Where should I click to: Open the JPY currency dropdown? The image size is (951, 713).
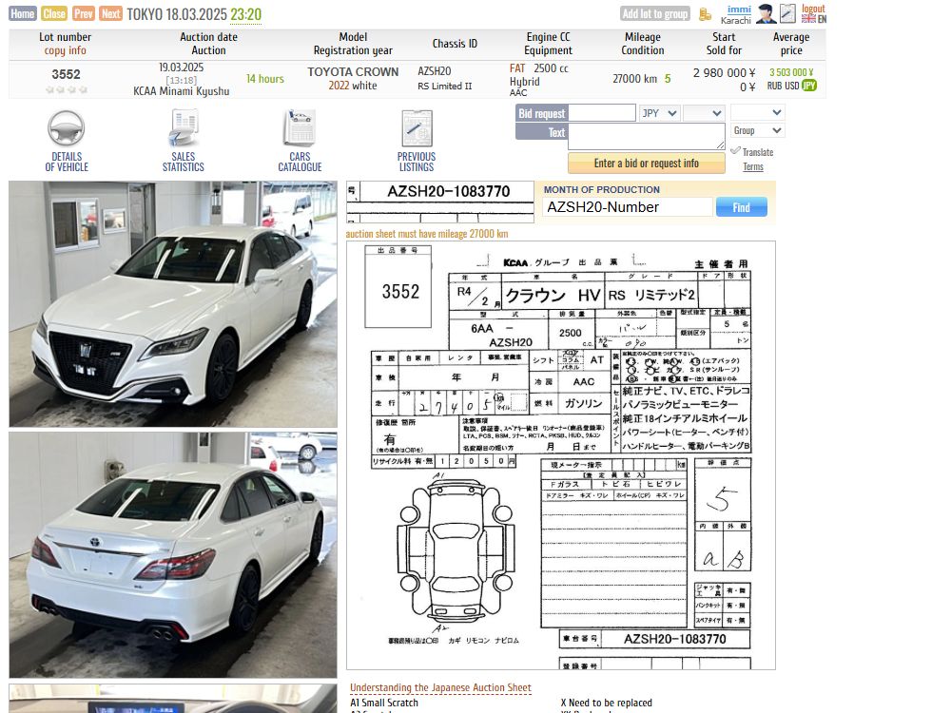click(659, 113)
